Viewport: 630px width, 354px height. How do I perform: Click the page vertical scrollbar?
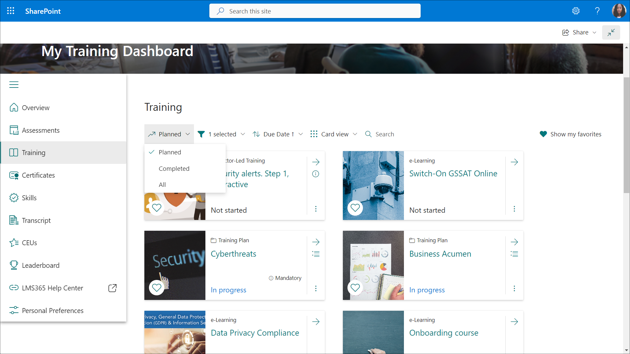coord(626,134)
